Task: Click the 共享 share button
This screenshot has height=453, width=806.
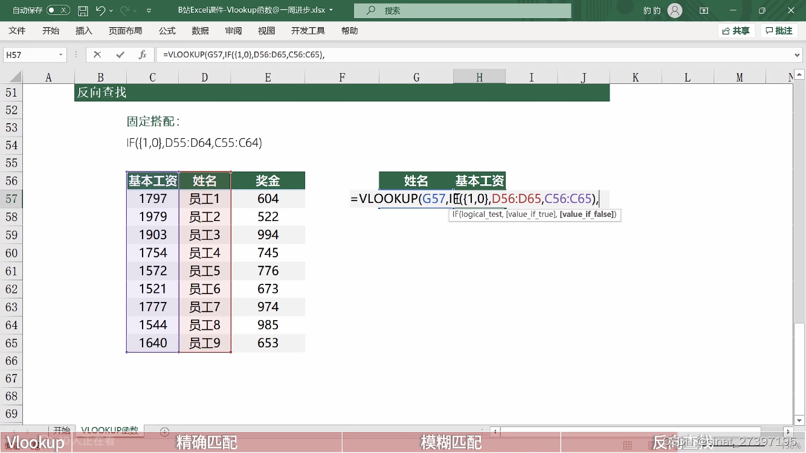Action: pyautogui.click(x=737, y=31)
